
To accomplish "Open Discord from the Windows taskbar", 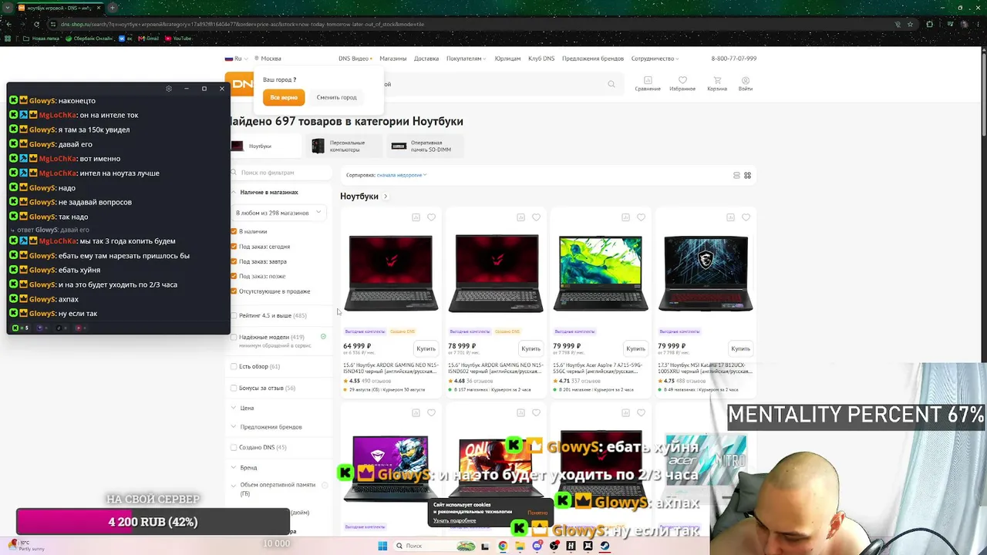I will [x=537, y=546].
